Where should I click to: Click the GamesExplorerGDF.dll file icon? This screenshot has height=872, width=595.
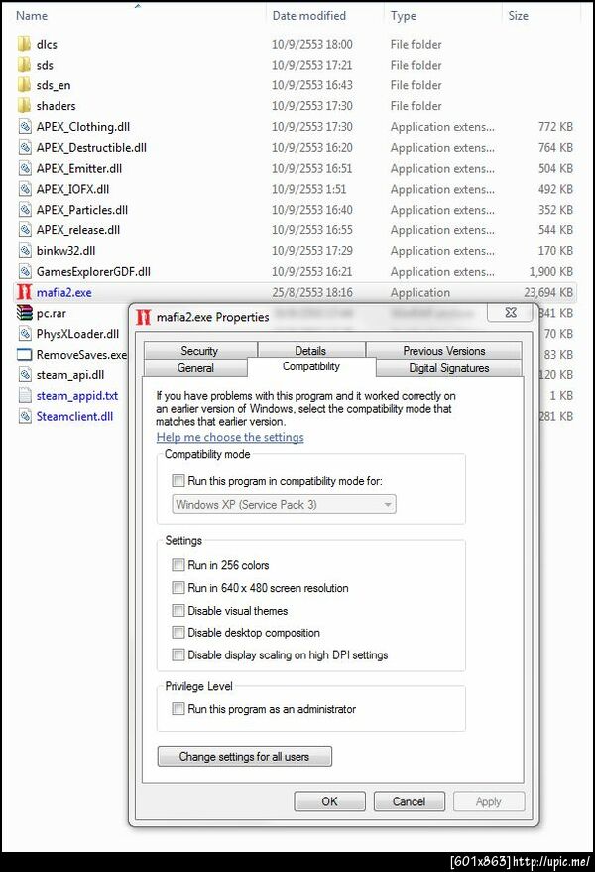(x=25, y=271)
